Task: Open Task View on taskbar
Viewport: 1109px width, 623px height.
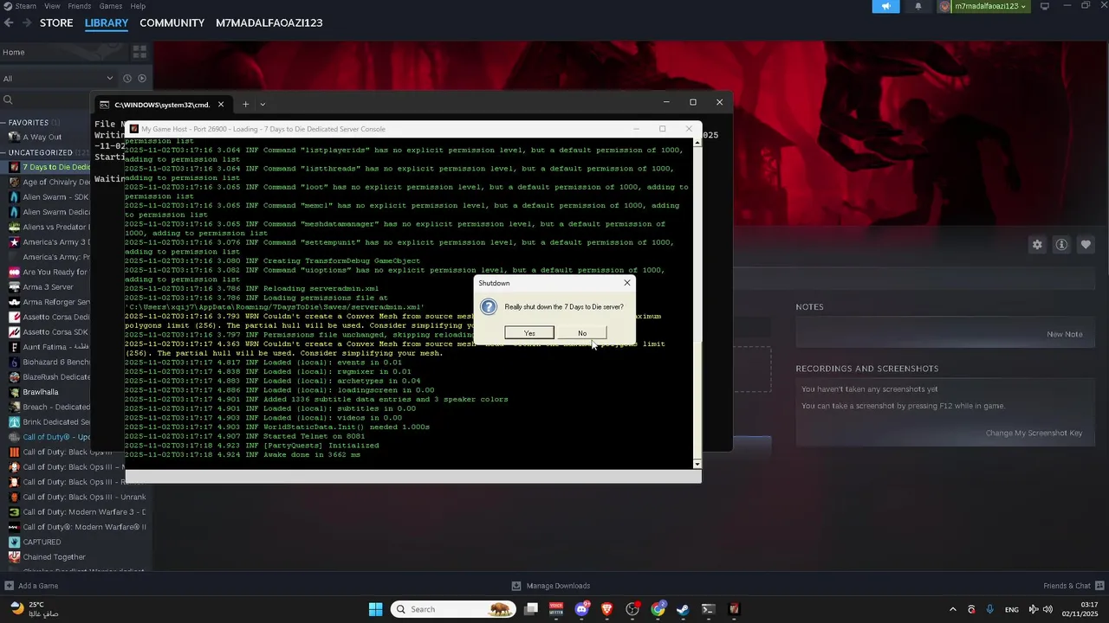Action: pyautogui.click(x=531, y=609)
